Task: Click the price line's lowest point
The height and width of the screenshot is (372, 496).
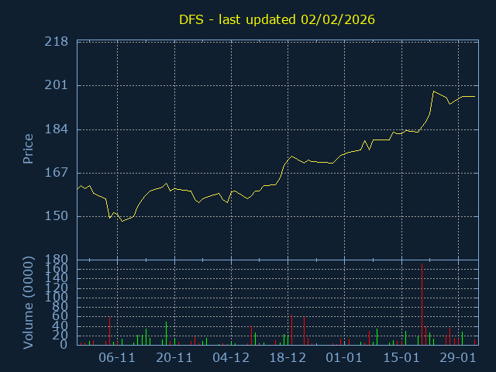Action: [122, 221]
